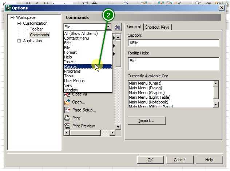Screen dimensions: 230x171
Task: Click the Print printer icon
Action: (x=67, y=118)
